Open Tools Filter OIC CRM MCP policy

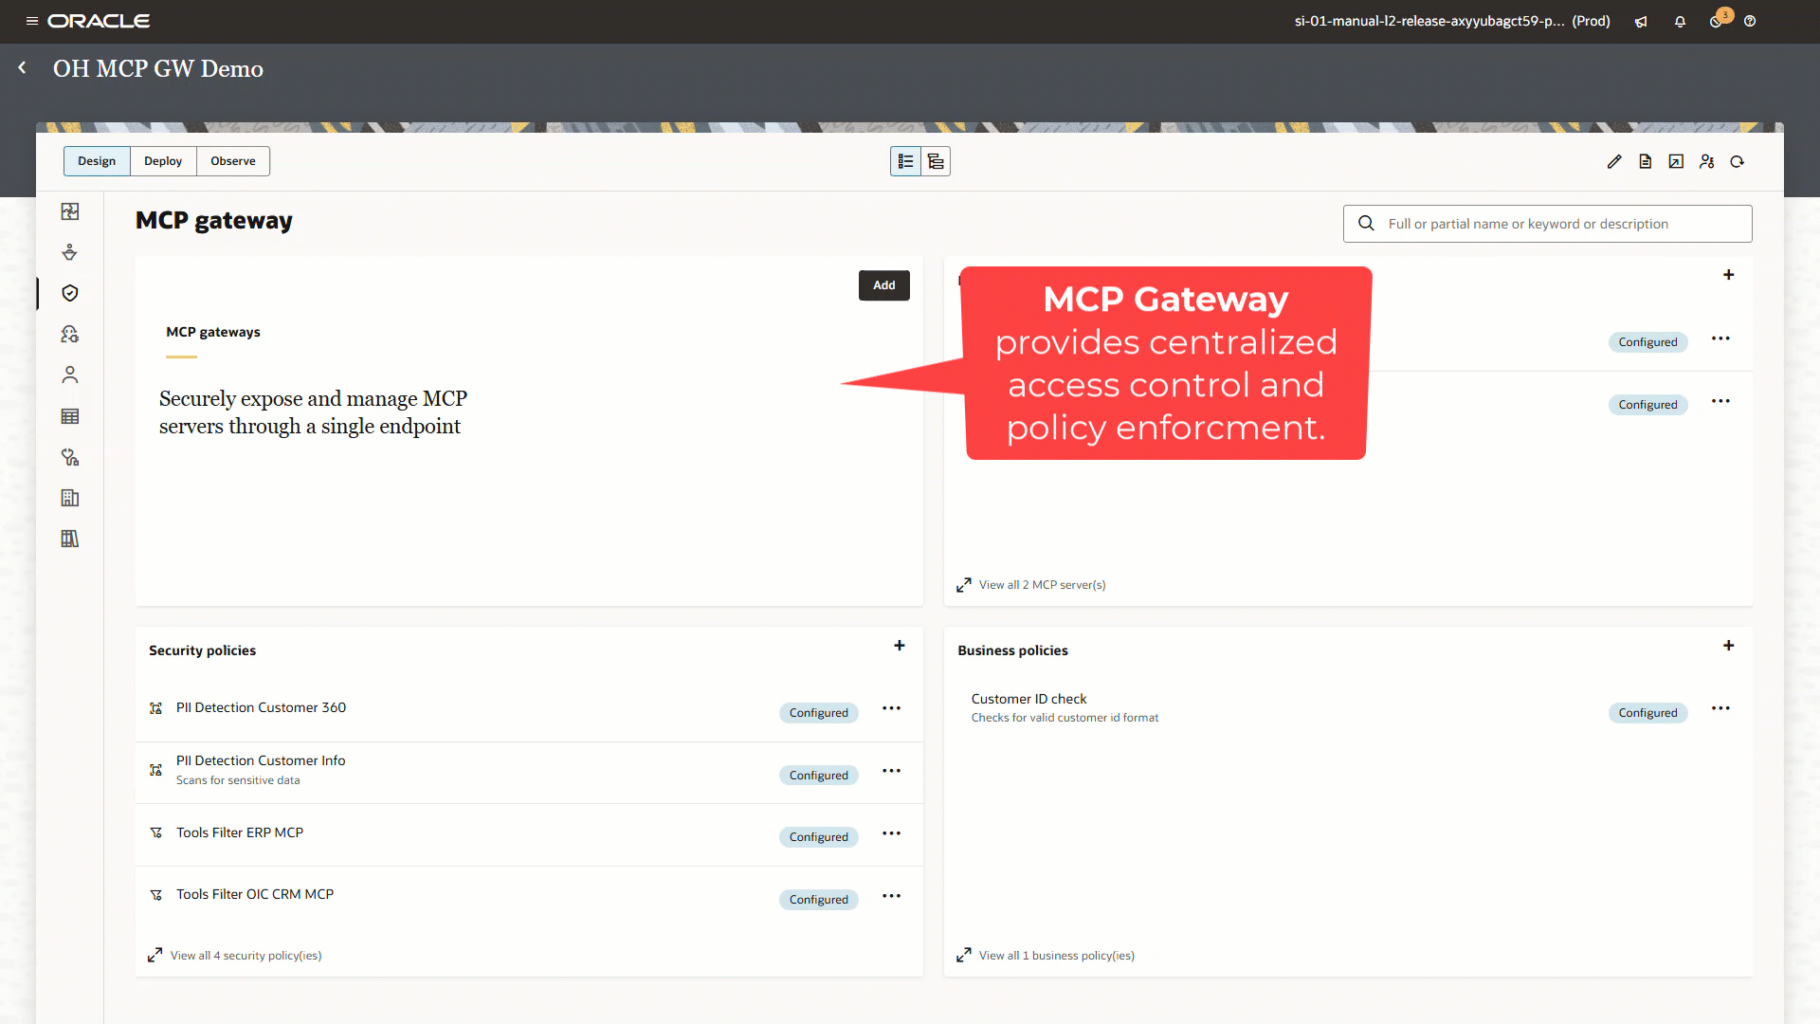[x=255, y=894]
